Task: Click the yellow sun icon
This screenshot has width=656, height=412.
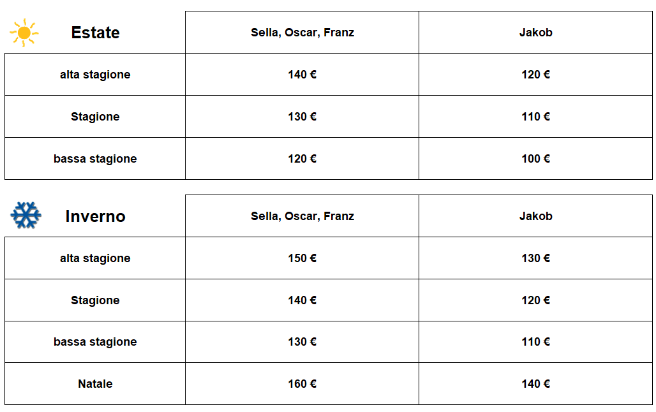Action: tap(24, 33)
